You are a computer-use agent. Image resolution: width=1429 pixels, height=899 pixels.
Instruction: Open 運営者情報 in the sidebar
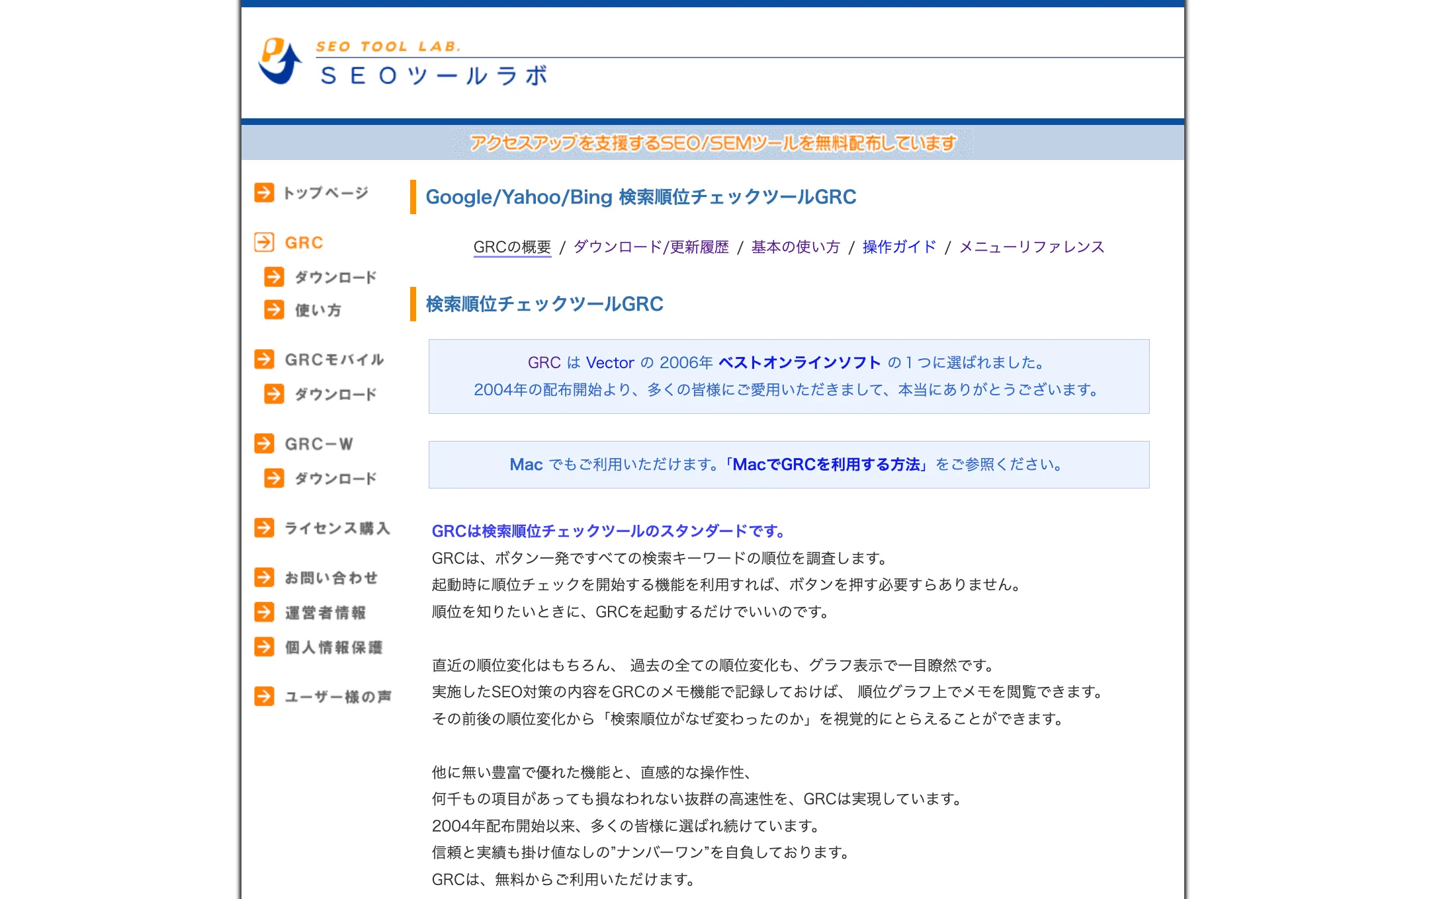pyautogui.click(x=325, y=613)
